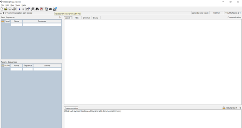Viewport: 242px width, 128px height.
Task: Expand the About project chevron
Action: (240, 108)
